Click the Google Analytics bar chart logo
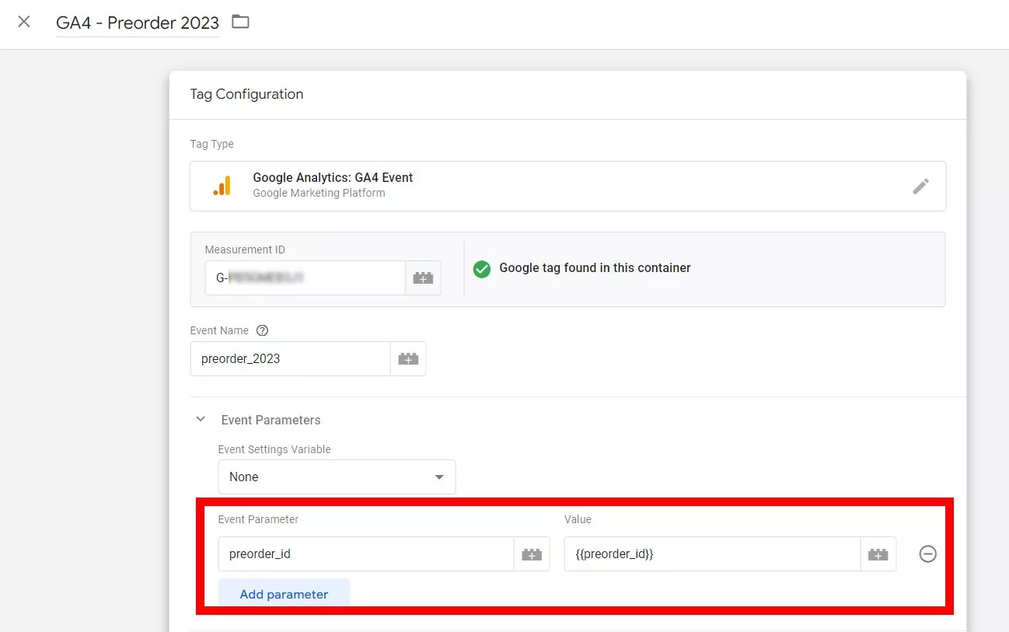1009x632 pixels. [222, 186]
